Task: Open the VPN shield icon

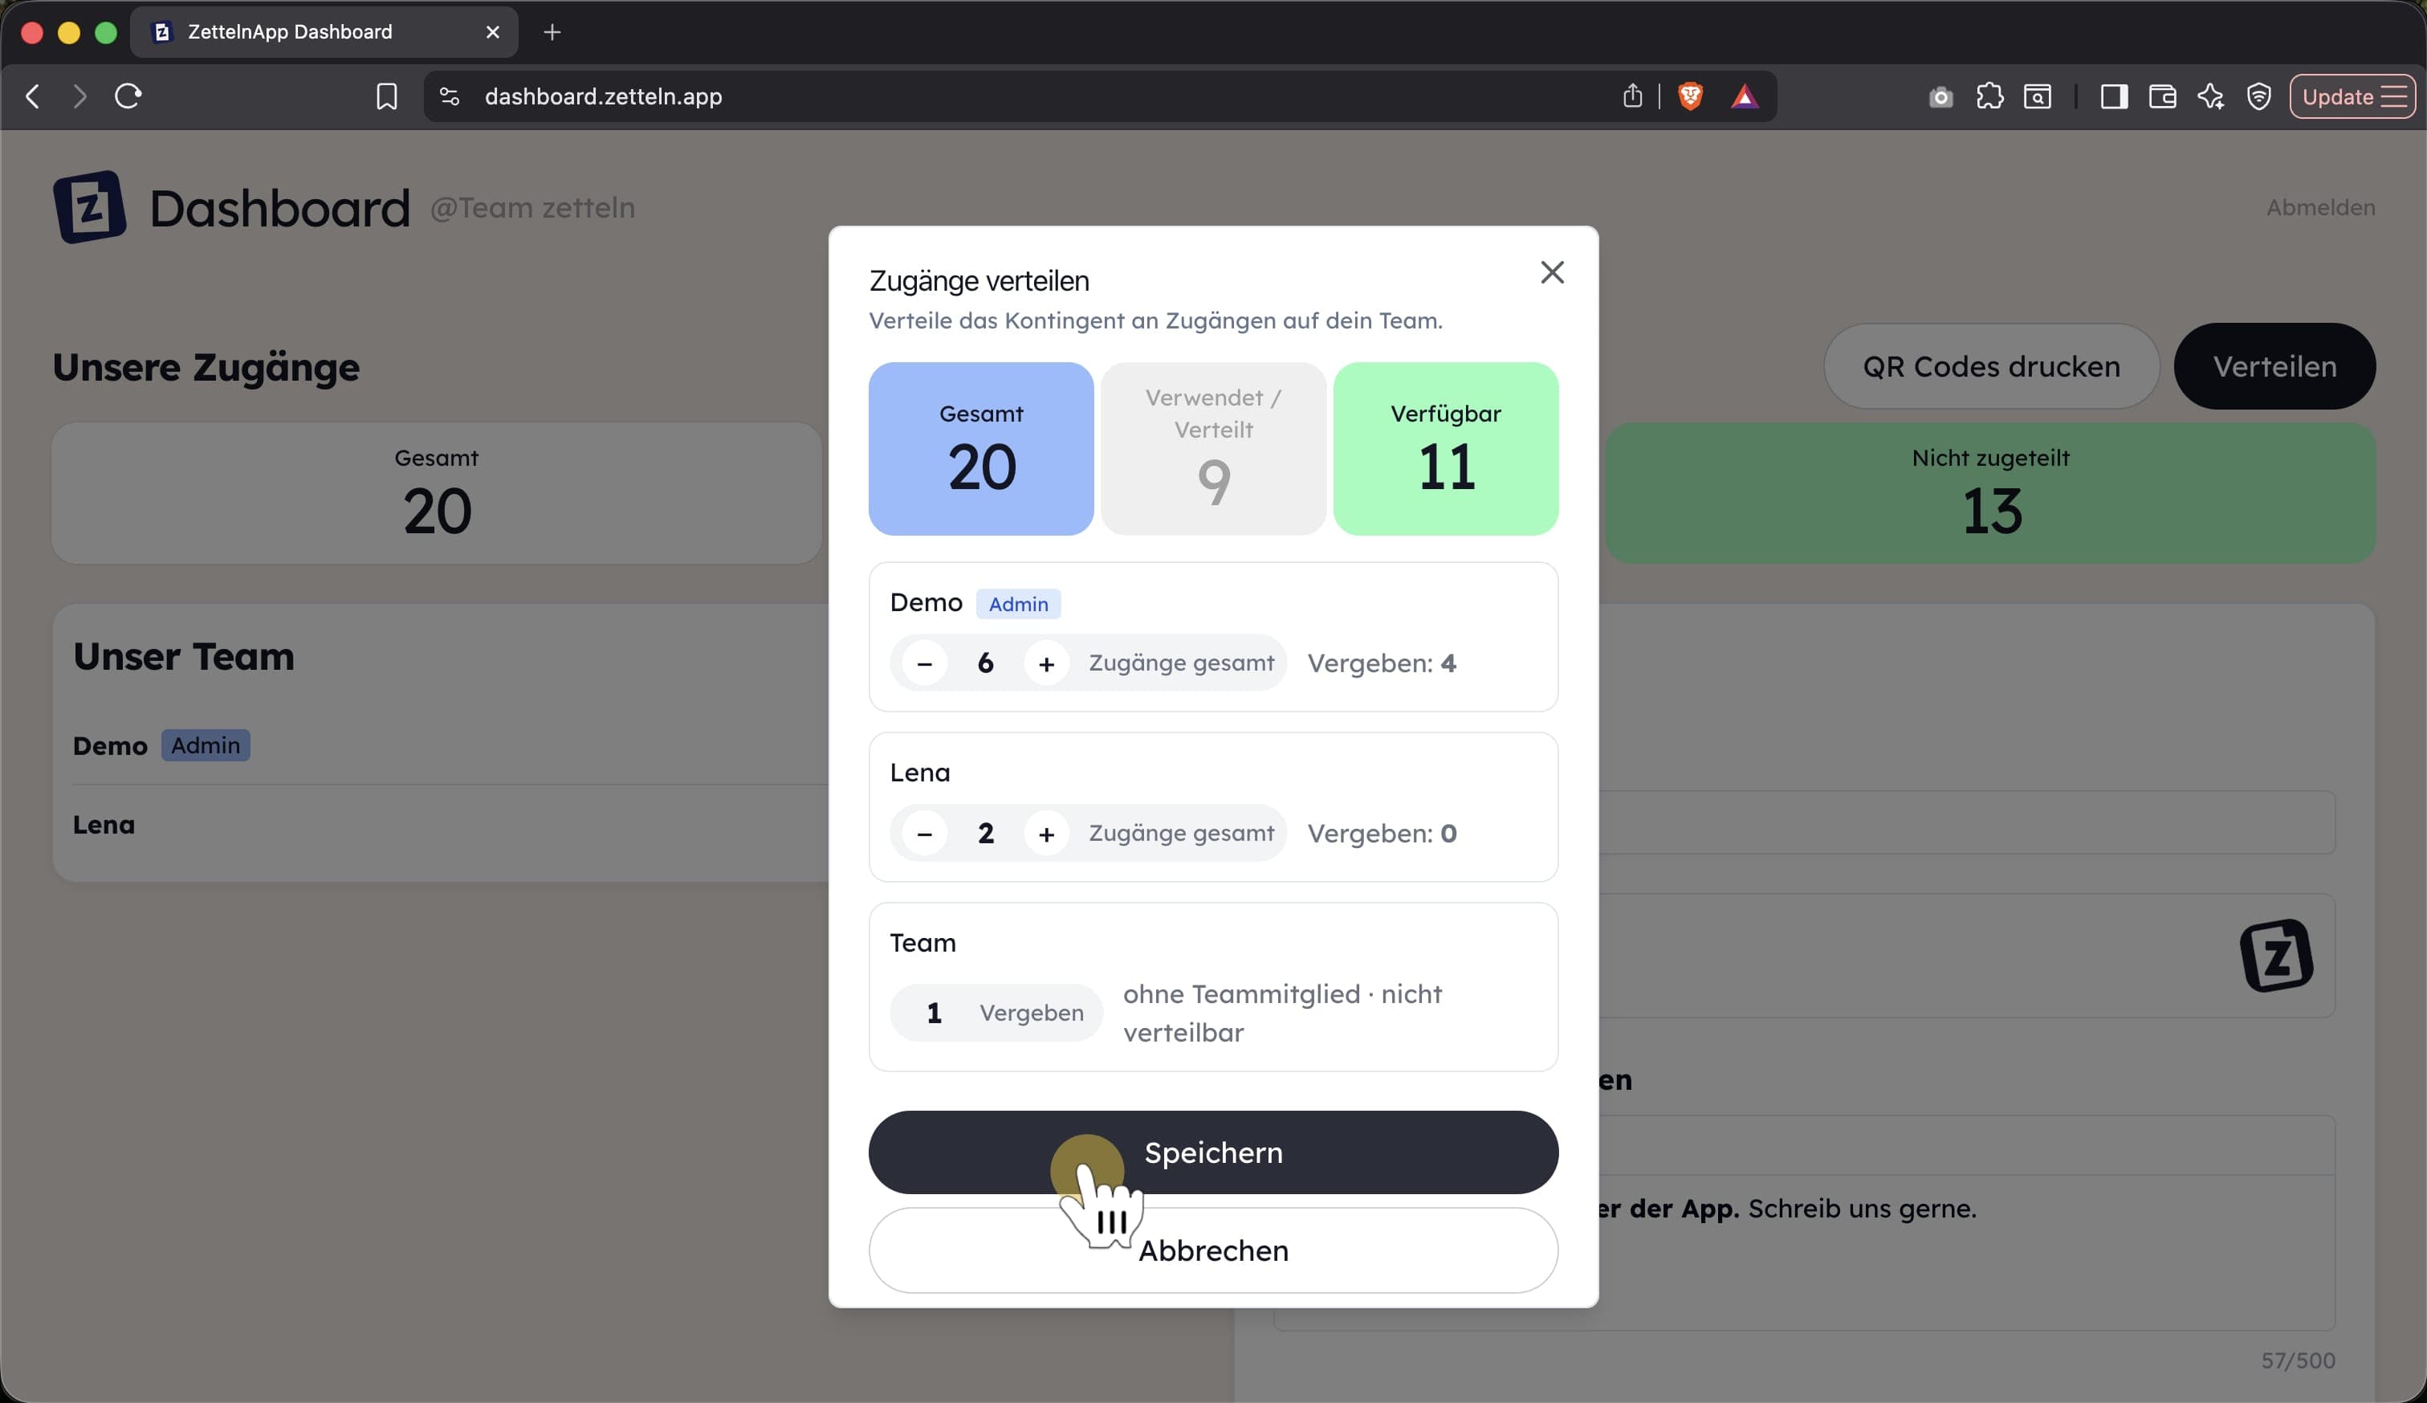Action: tap(2258, 96)
